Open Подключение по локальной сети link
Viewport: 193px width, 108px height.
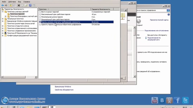point(154,39)
